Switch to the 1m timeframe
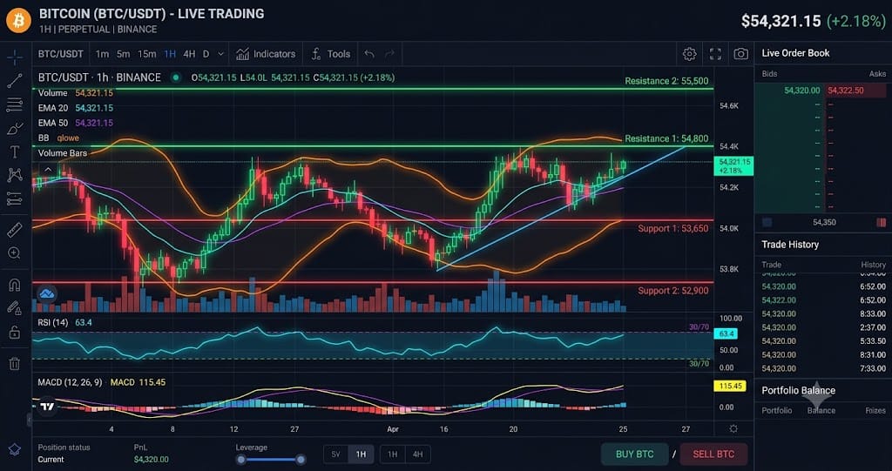Viewport: 892px width, 471px height. 103,54
